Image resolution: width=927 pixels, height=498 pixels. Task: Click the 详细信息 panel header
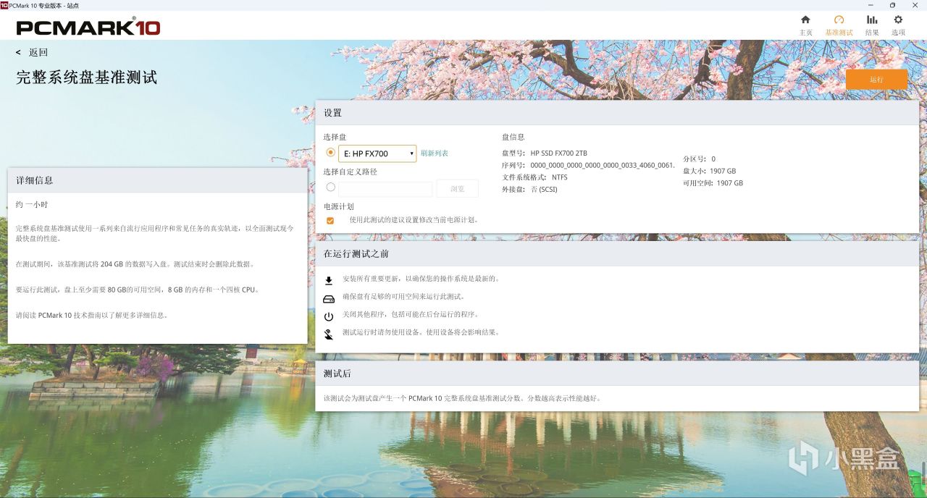[x=158, y=180]
